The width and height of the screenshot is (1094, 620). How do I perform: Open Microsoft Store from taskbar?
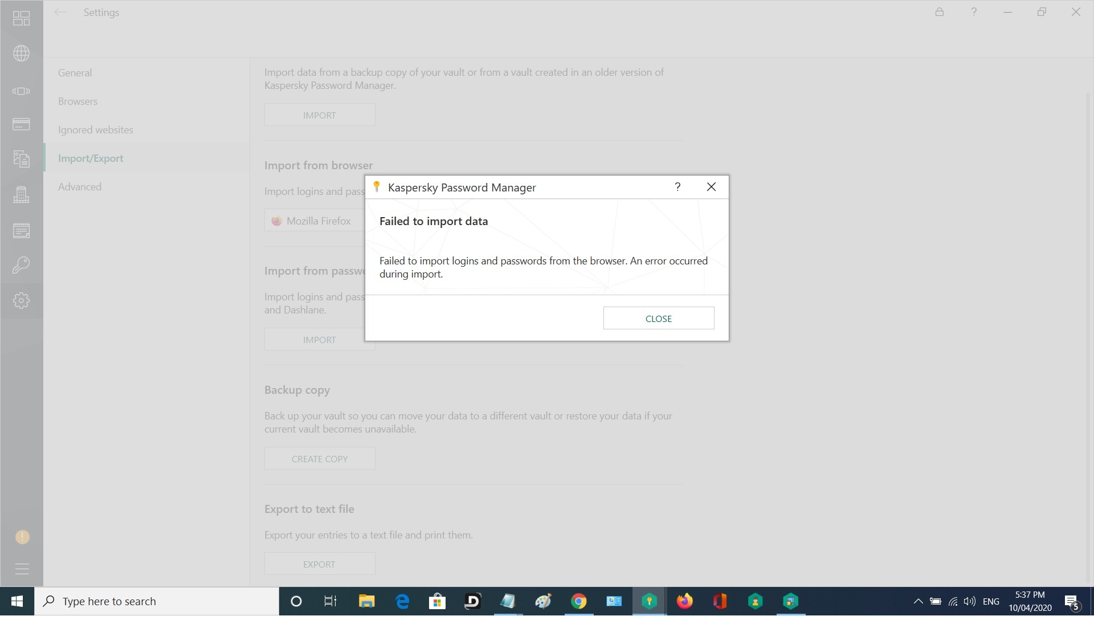(x=437, y=601)
